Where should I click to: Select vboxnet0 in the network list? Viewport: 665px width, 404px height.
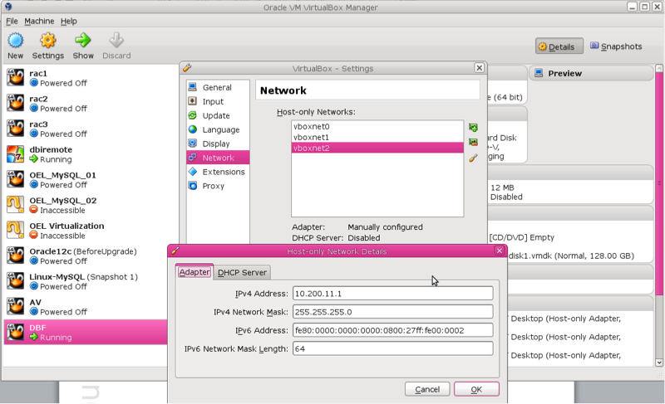click(312, 126)
